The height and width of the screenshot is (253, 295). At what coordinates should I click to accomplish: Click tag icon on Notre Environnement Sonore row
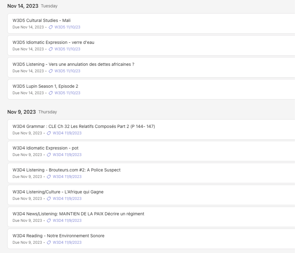49,243
